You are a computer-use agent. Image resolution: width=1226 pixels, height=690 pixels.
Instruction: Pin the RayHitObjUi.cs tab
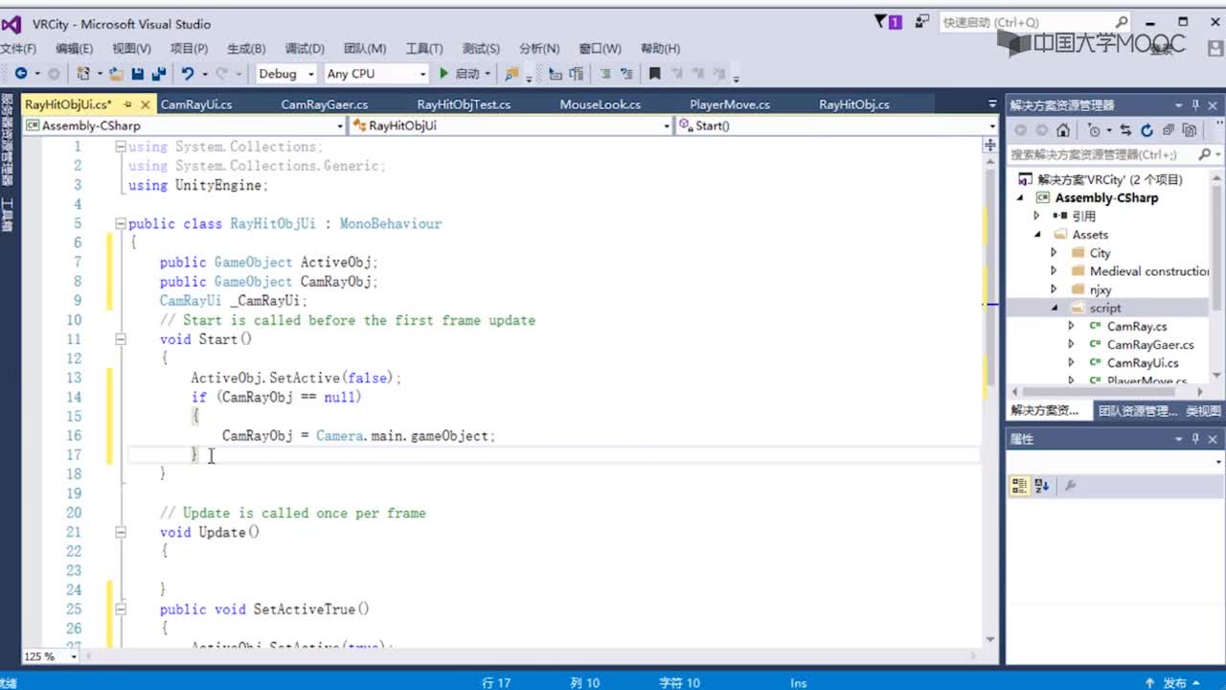click(127, 104)
